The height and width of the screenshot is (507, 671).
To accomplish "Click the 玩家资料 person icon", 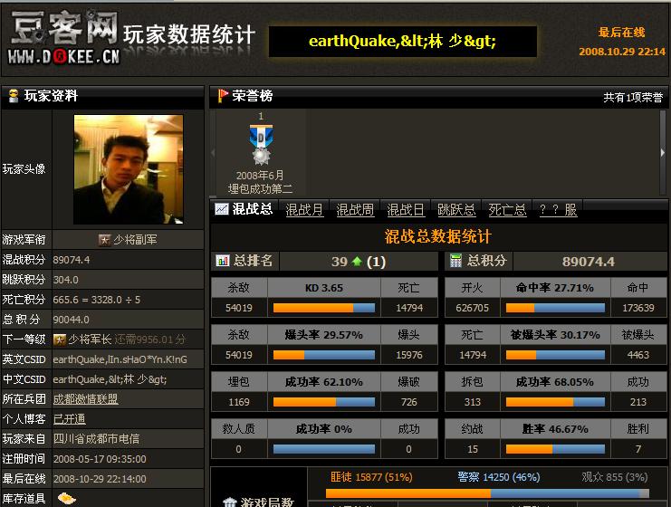I will pos(13,96).
